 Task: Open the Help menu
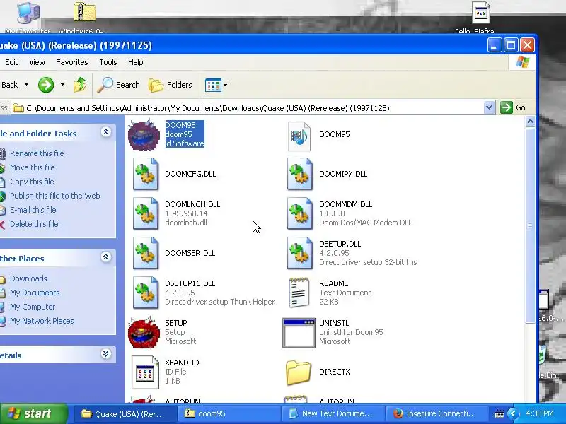click(135, 62)
